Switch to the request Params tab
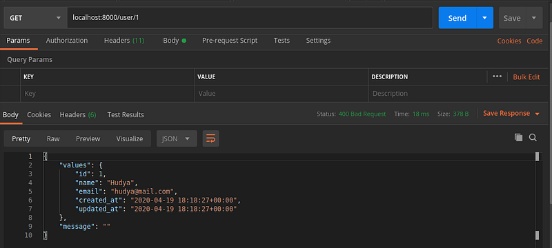This screenshot has width=552, height=248. 19,41
